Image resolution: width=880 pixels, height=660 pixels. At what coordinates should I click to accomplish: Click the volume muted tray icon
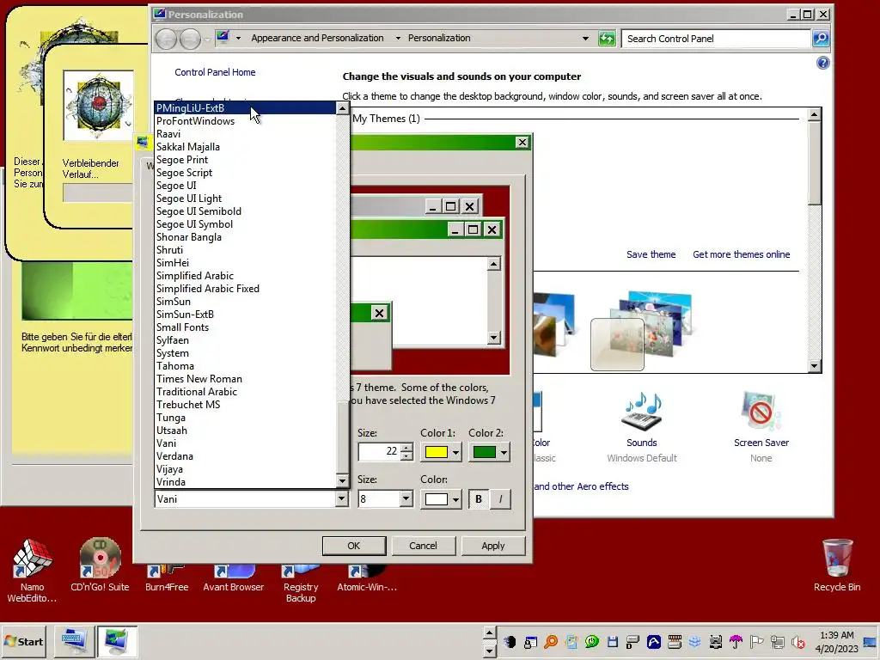[797, 642]
